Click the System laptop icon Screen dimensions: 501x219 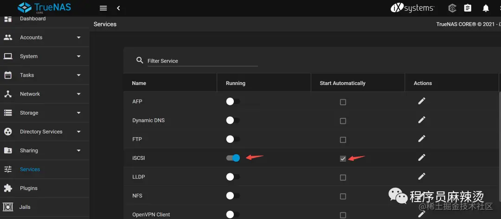pos(8,56)
